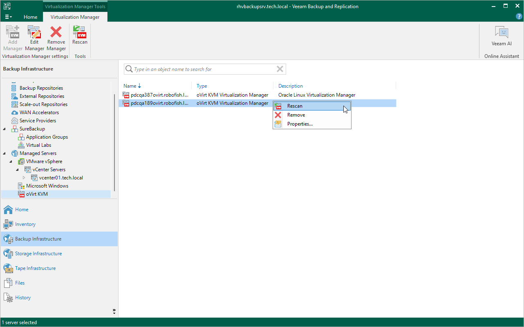The height and width of the screenshot is (327, 524).
Task: Click the Files navigation icon
Action: click(8, 283)
